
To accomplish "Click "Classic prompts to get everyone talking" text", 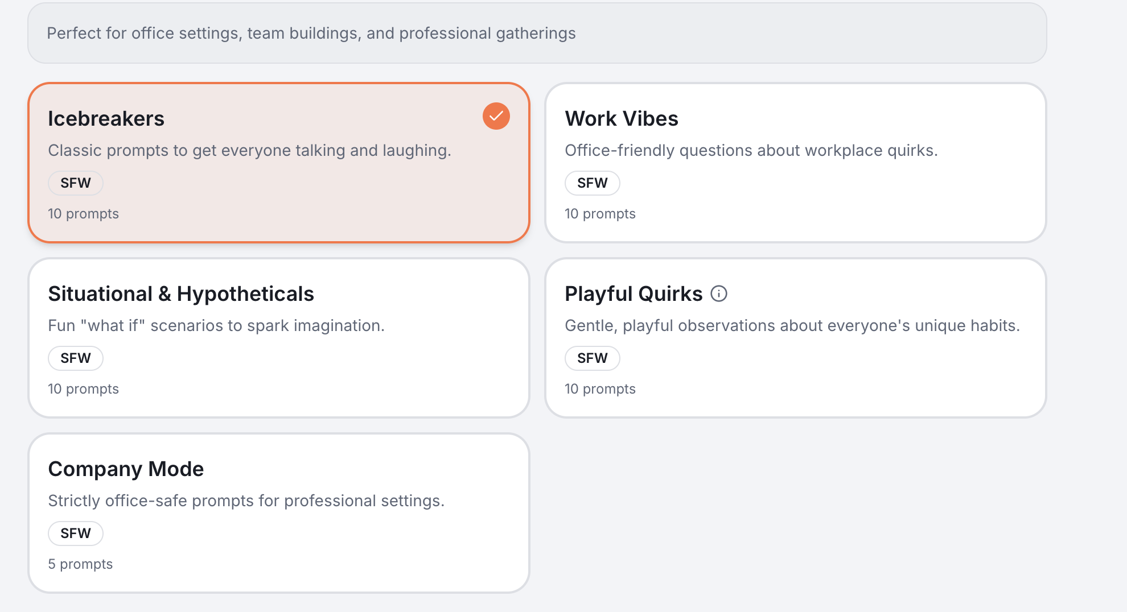I will 249,150.
